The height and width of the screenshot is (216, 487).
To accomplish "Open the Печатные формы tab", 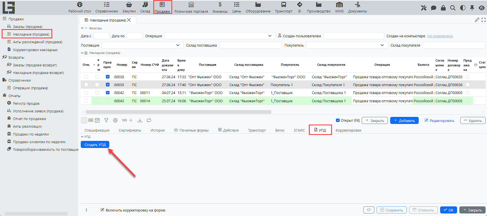I will click(x=191, y=130).
